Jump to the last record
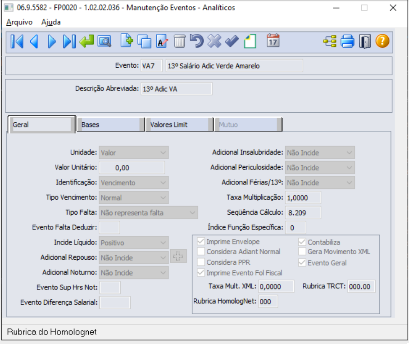This screenshot has height=344, width=409. [x=69, y=41]
